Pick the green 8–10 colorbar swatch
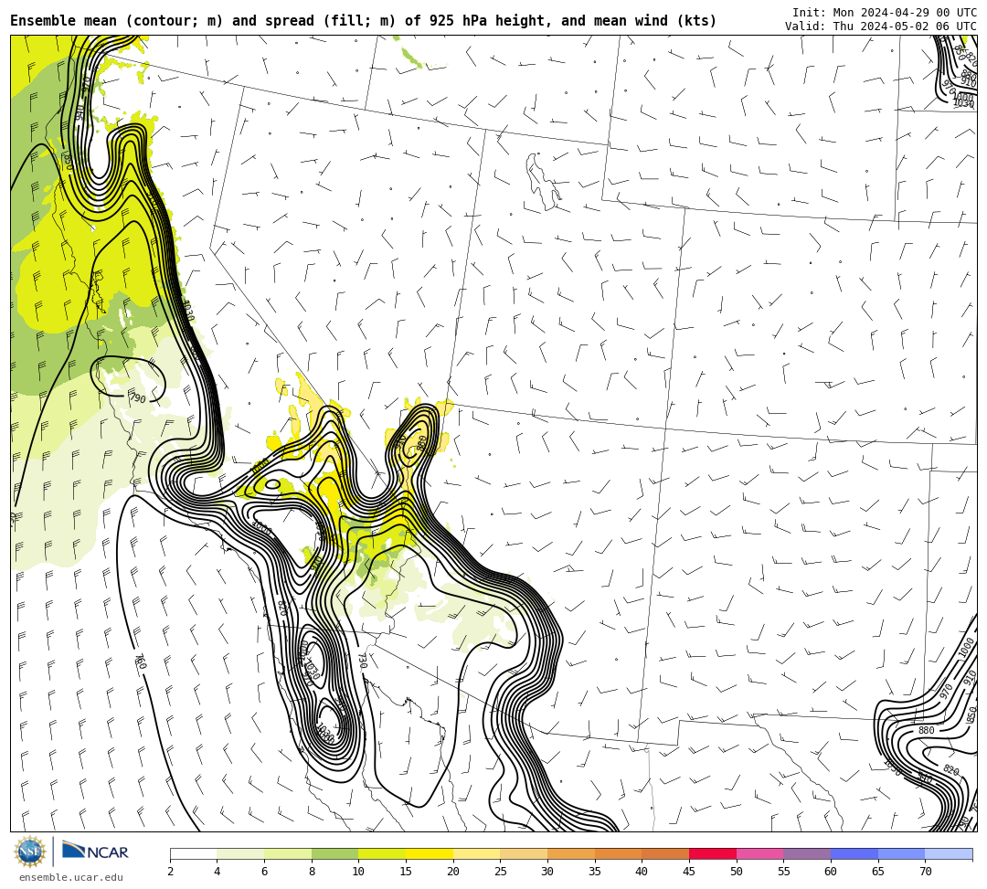Screen dimensions: 987x889 click(x=334, y=853)
